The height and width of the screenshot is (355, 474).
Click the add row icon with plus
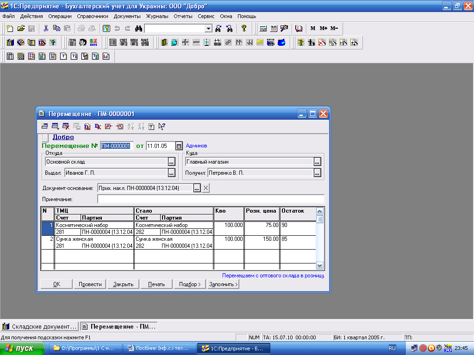[x=56, y=126]
